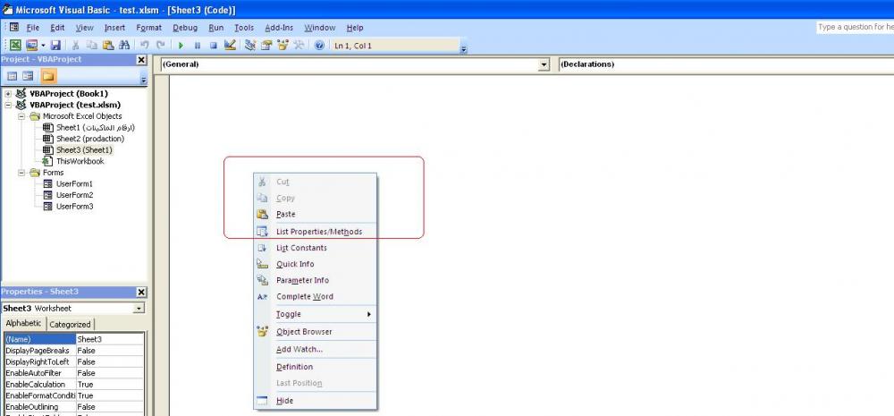Switch to the Categorized properties tab

coord(70,324)
